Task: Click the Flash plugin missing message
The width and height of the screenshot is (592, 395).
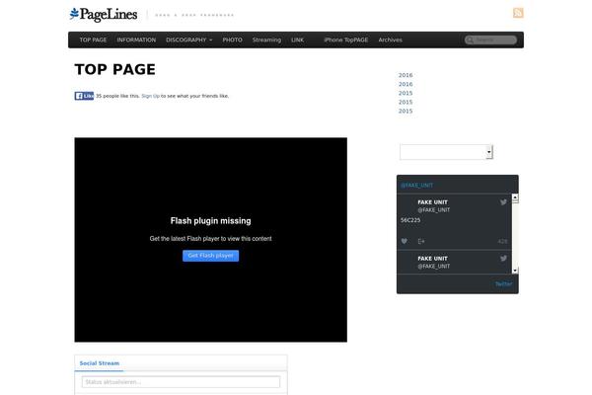Action: pos(211,221)
